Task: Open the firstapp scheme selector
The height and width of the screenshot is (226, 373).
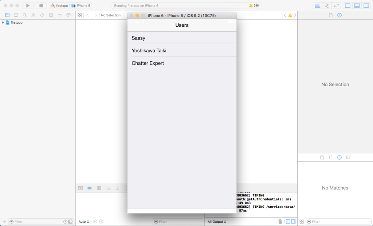Action: point(59,5)
